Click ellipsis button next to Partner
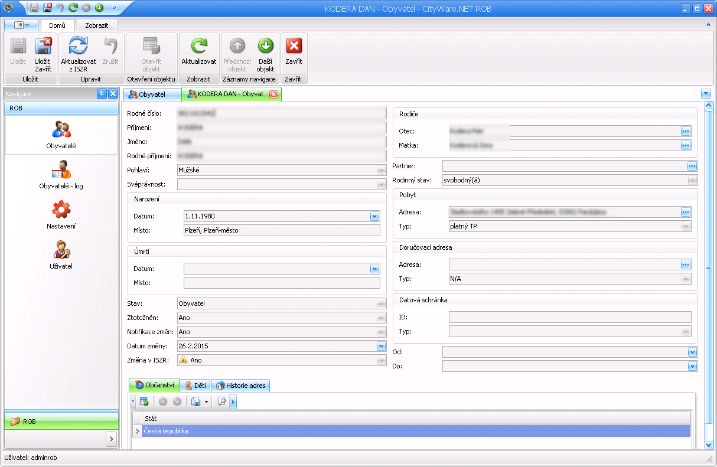The image size is (717, 467). click(x=692, y=166)
